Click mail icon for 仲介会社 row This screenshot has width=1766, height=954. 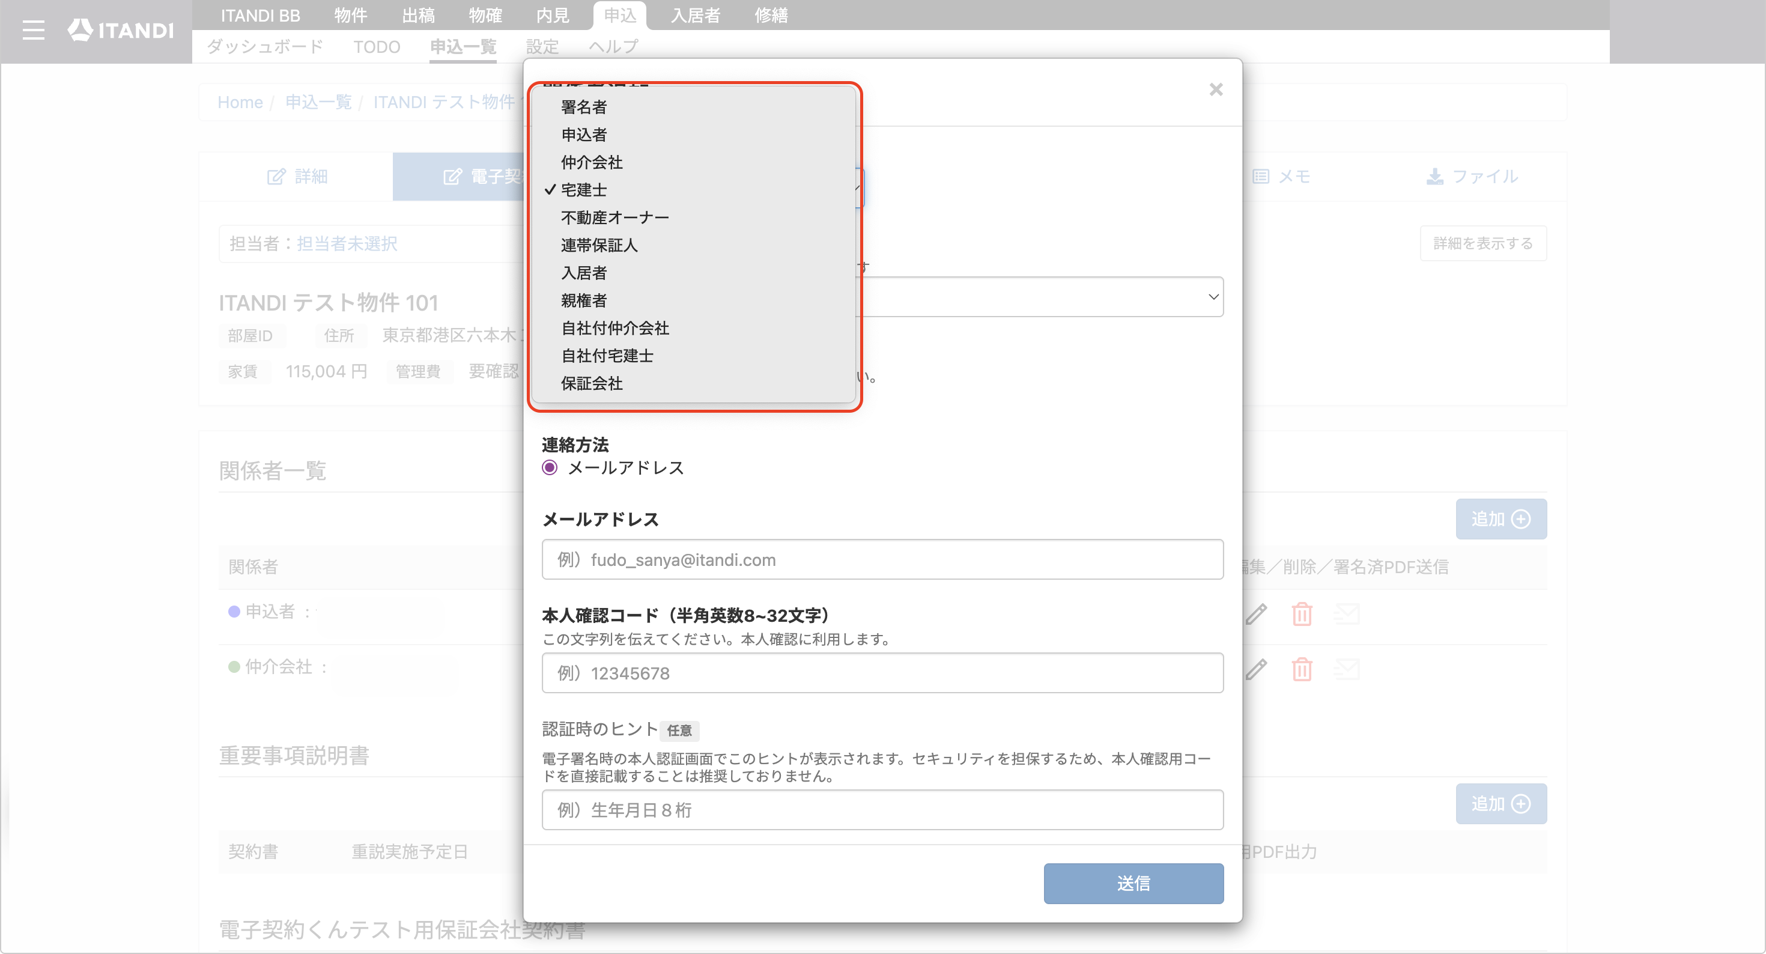pos(1347,669)
